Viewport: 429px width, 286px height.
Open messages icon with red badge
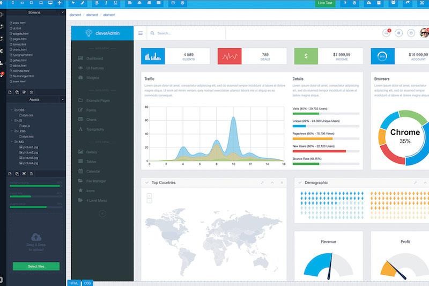coord(386,33)
